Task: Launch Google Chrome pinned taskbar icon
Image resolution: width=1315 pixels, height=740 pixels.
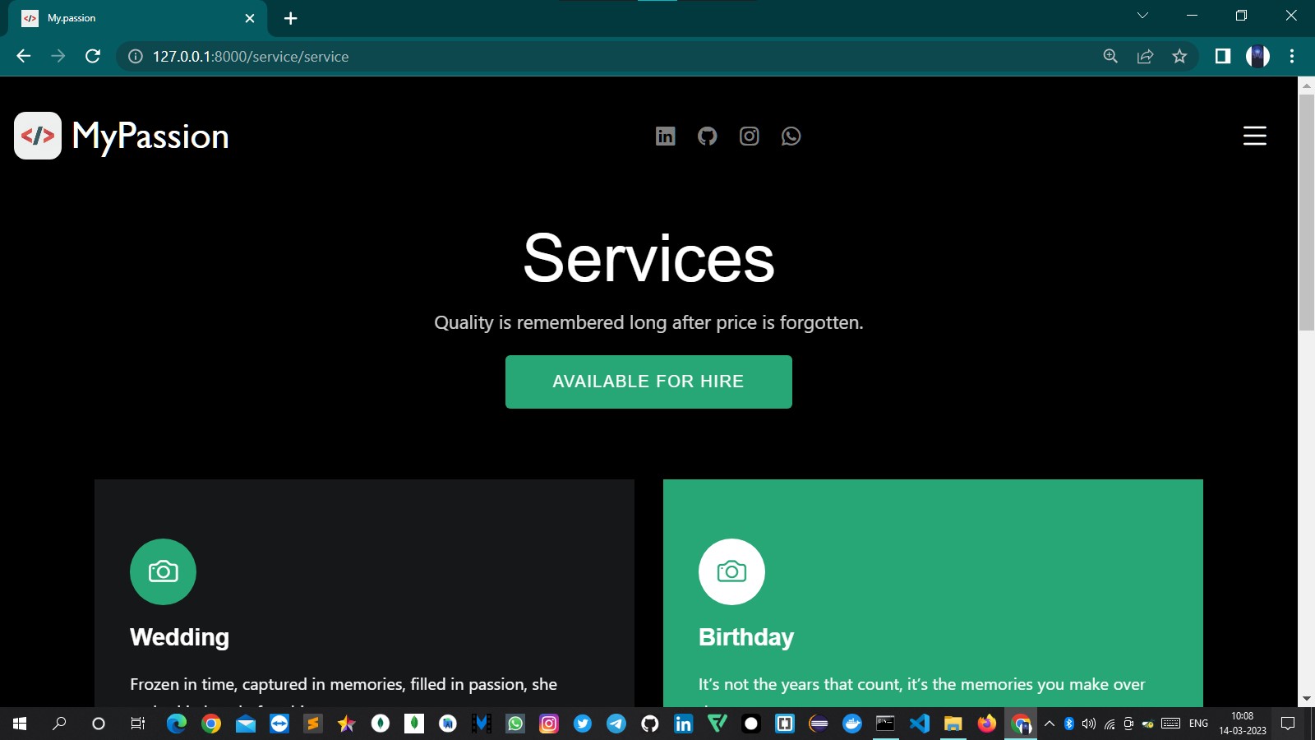Action: [211, 724]
